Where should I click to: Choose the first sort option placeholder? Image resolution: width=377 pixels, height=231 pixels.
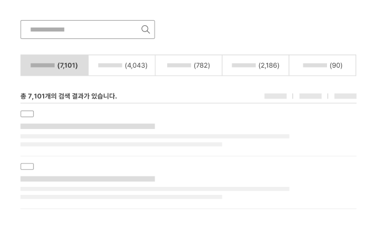tap(275, 96)
